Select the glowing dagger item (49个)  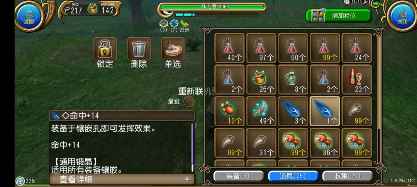click(261, 111)
